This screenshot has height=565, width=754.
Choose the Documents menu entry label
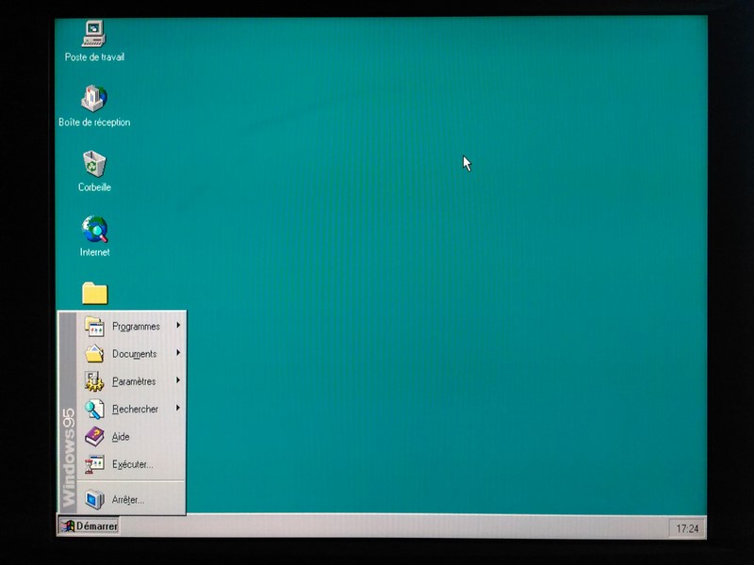click(x=134, y=354)
